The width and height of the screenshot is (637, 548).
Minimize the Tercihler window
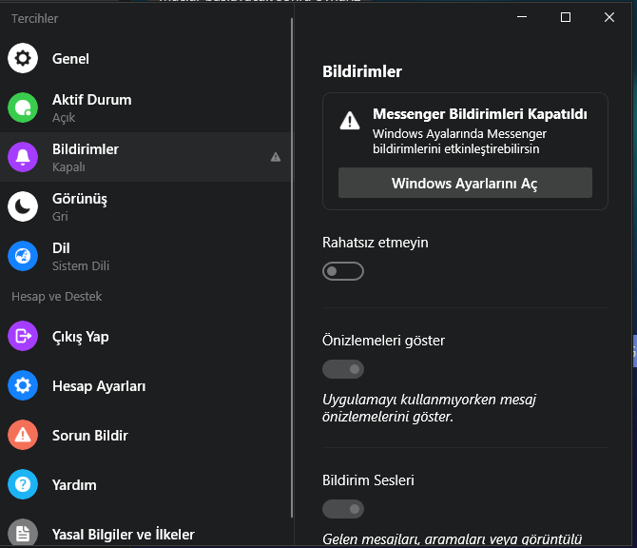(522, 17)
